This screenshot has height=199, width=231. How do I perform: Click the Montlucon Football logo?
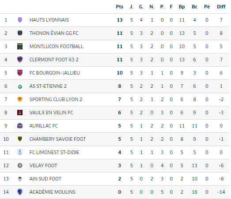[x=20, y=46]
